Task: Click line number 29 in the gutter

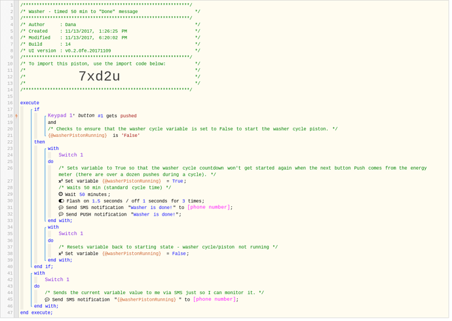Action: point(10,195)
